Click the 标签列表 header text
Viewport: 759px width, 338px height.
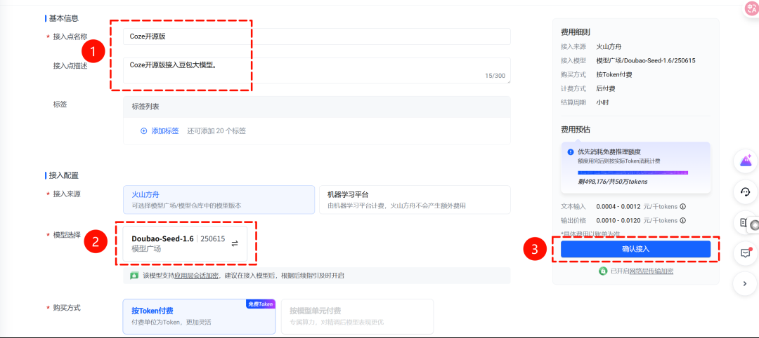pos(145,107)
